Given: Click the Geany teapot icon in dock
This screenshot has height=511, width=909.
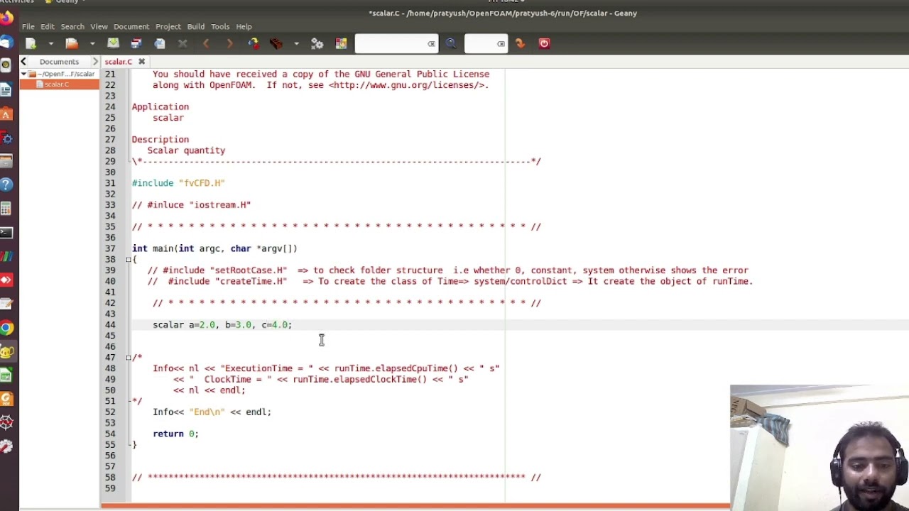Looking at the screenshot, I should tap(6, 352).
